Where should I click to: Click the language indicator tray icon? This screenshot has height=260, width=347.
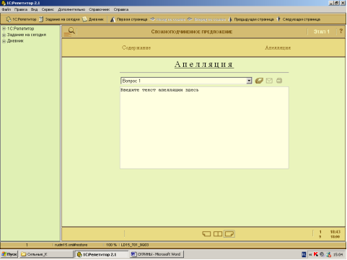click(x=304, y=254)
